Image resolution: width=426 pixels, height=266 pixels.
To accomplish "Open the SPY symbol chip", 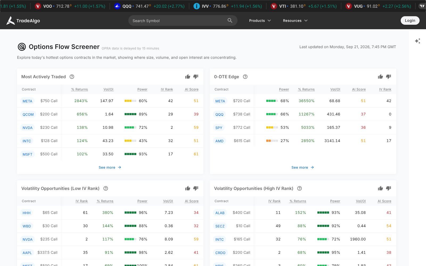I will pyautogui.click(x=219, y=128).
